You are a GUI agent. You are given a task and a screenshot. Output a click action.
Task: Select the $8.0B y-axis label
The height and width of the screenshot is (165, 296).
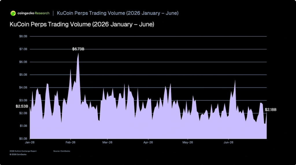pyautogui.click(x=23, y=36)
